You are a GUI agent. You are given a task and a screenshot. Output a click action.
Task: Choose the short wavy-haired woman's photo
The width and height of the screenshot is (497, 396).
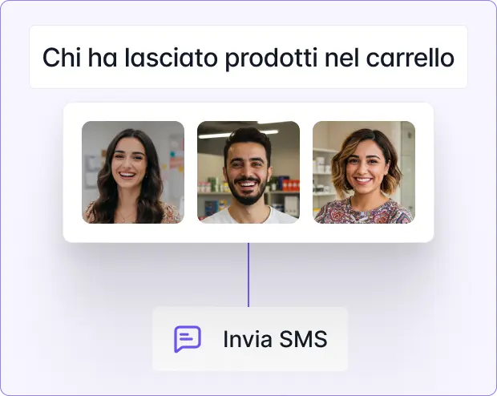pos(364,172)
